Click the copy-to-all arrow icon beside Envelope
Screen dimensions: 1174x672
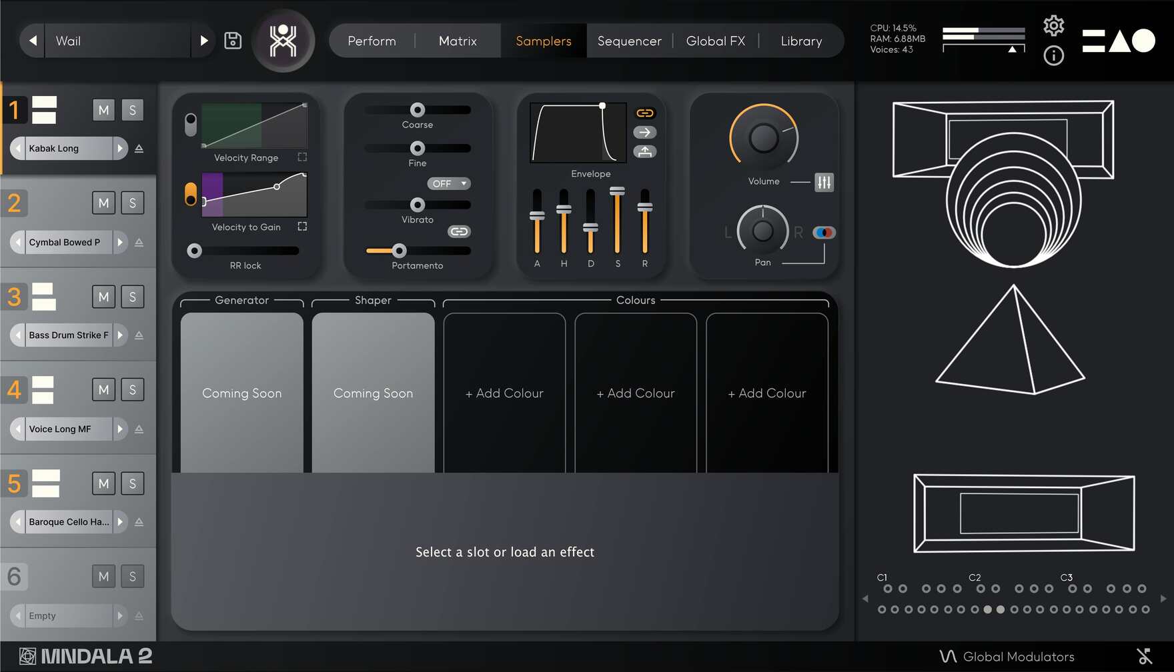pos(644,132)
